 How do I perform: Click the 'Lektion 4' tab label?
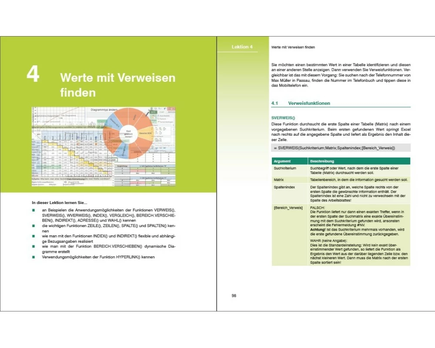242,47
